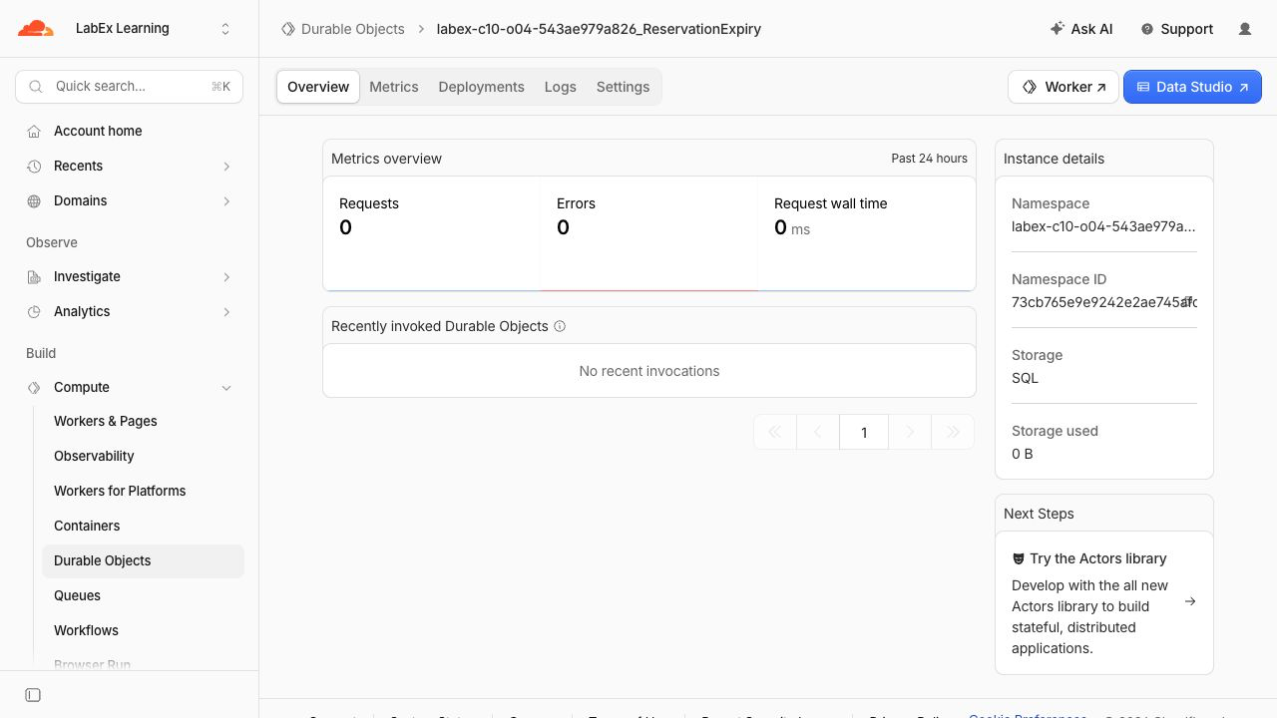Screen dimensions: 1277x718
Task: Click the Storage used value 0 B
Action: 1022,454
